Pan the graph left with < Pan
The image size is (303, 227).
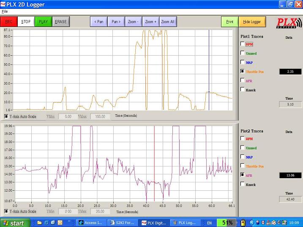pyautogui.click(x=99, y=22)
